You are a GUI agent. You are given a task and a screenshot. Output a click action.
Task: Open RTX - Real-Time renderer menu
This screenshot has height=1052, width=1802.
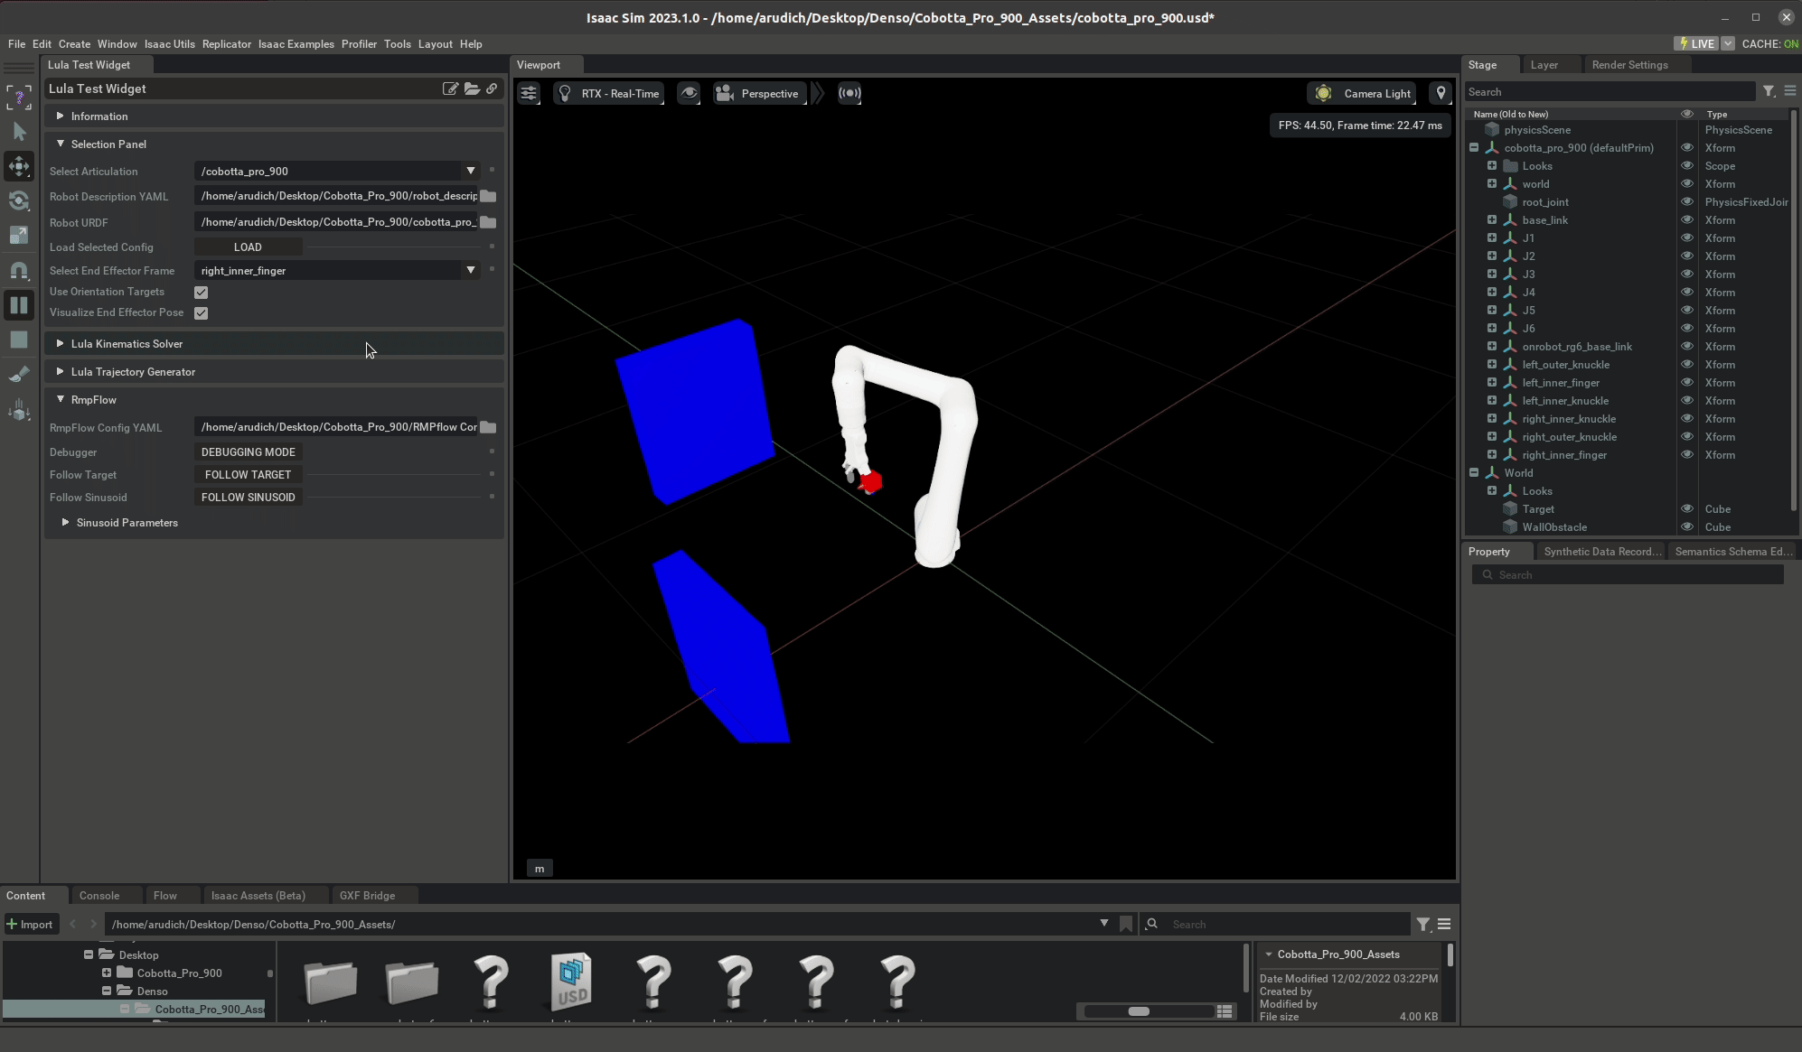click(x=609, y=93)
